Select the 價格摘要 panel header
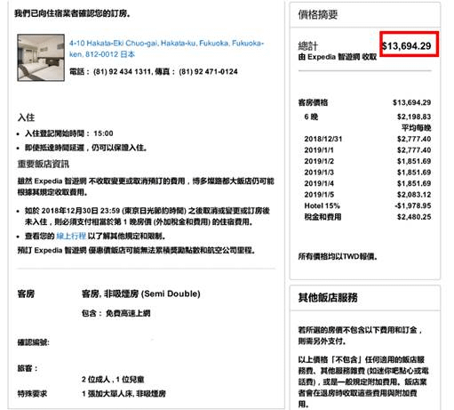The width and height of the screenshot is (454, 410). click(318, 14)
